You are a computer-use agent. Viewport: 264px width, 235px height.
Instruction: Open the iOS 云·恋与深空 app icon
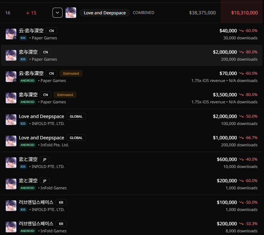[x=11, y=34]
